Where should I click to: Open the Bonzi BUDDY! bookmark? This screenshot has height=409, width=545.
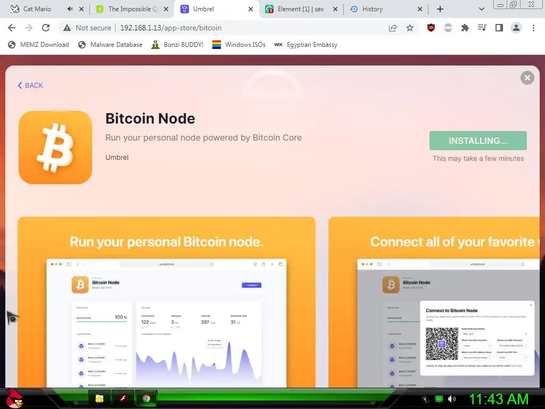[x=178, y=45]
